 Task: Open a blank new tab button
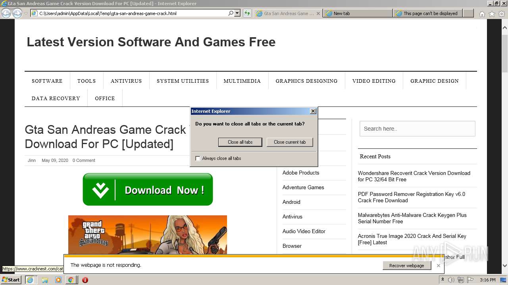[468, 13]
